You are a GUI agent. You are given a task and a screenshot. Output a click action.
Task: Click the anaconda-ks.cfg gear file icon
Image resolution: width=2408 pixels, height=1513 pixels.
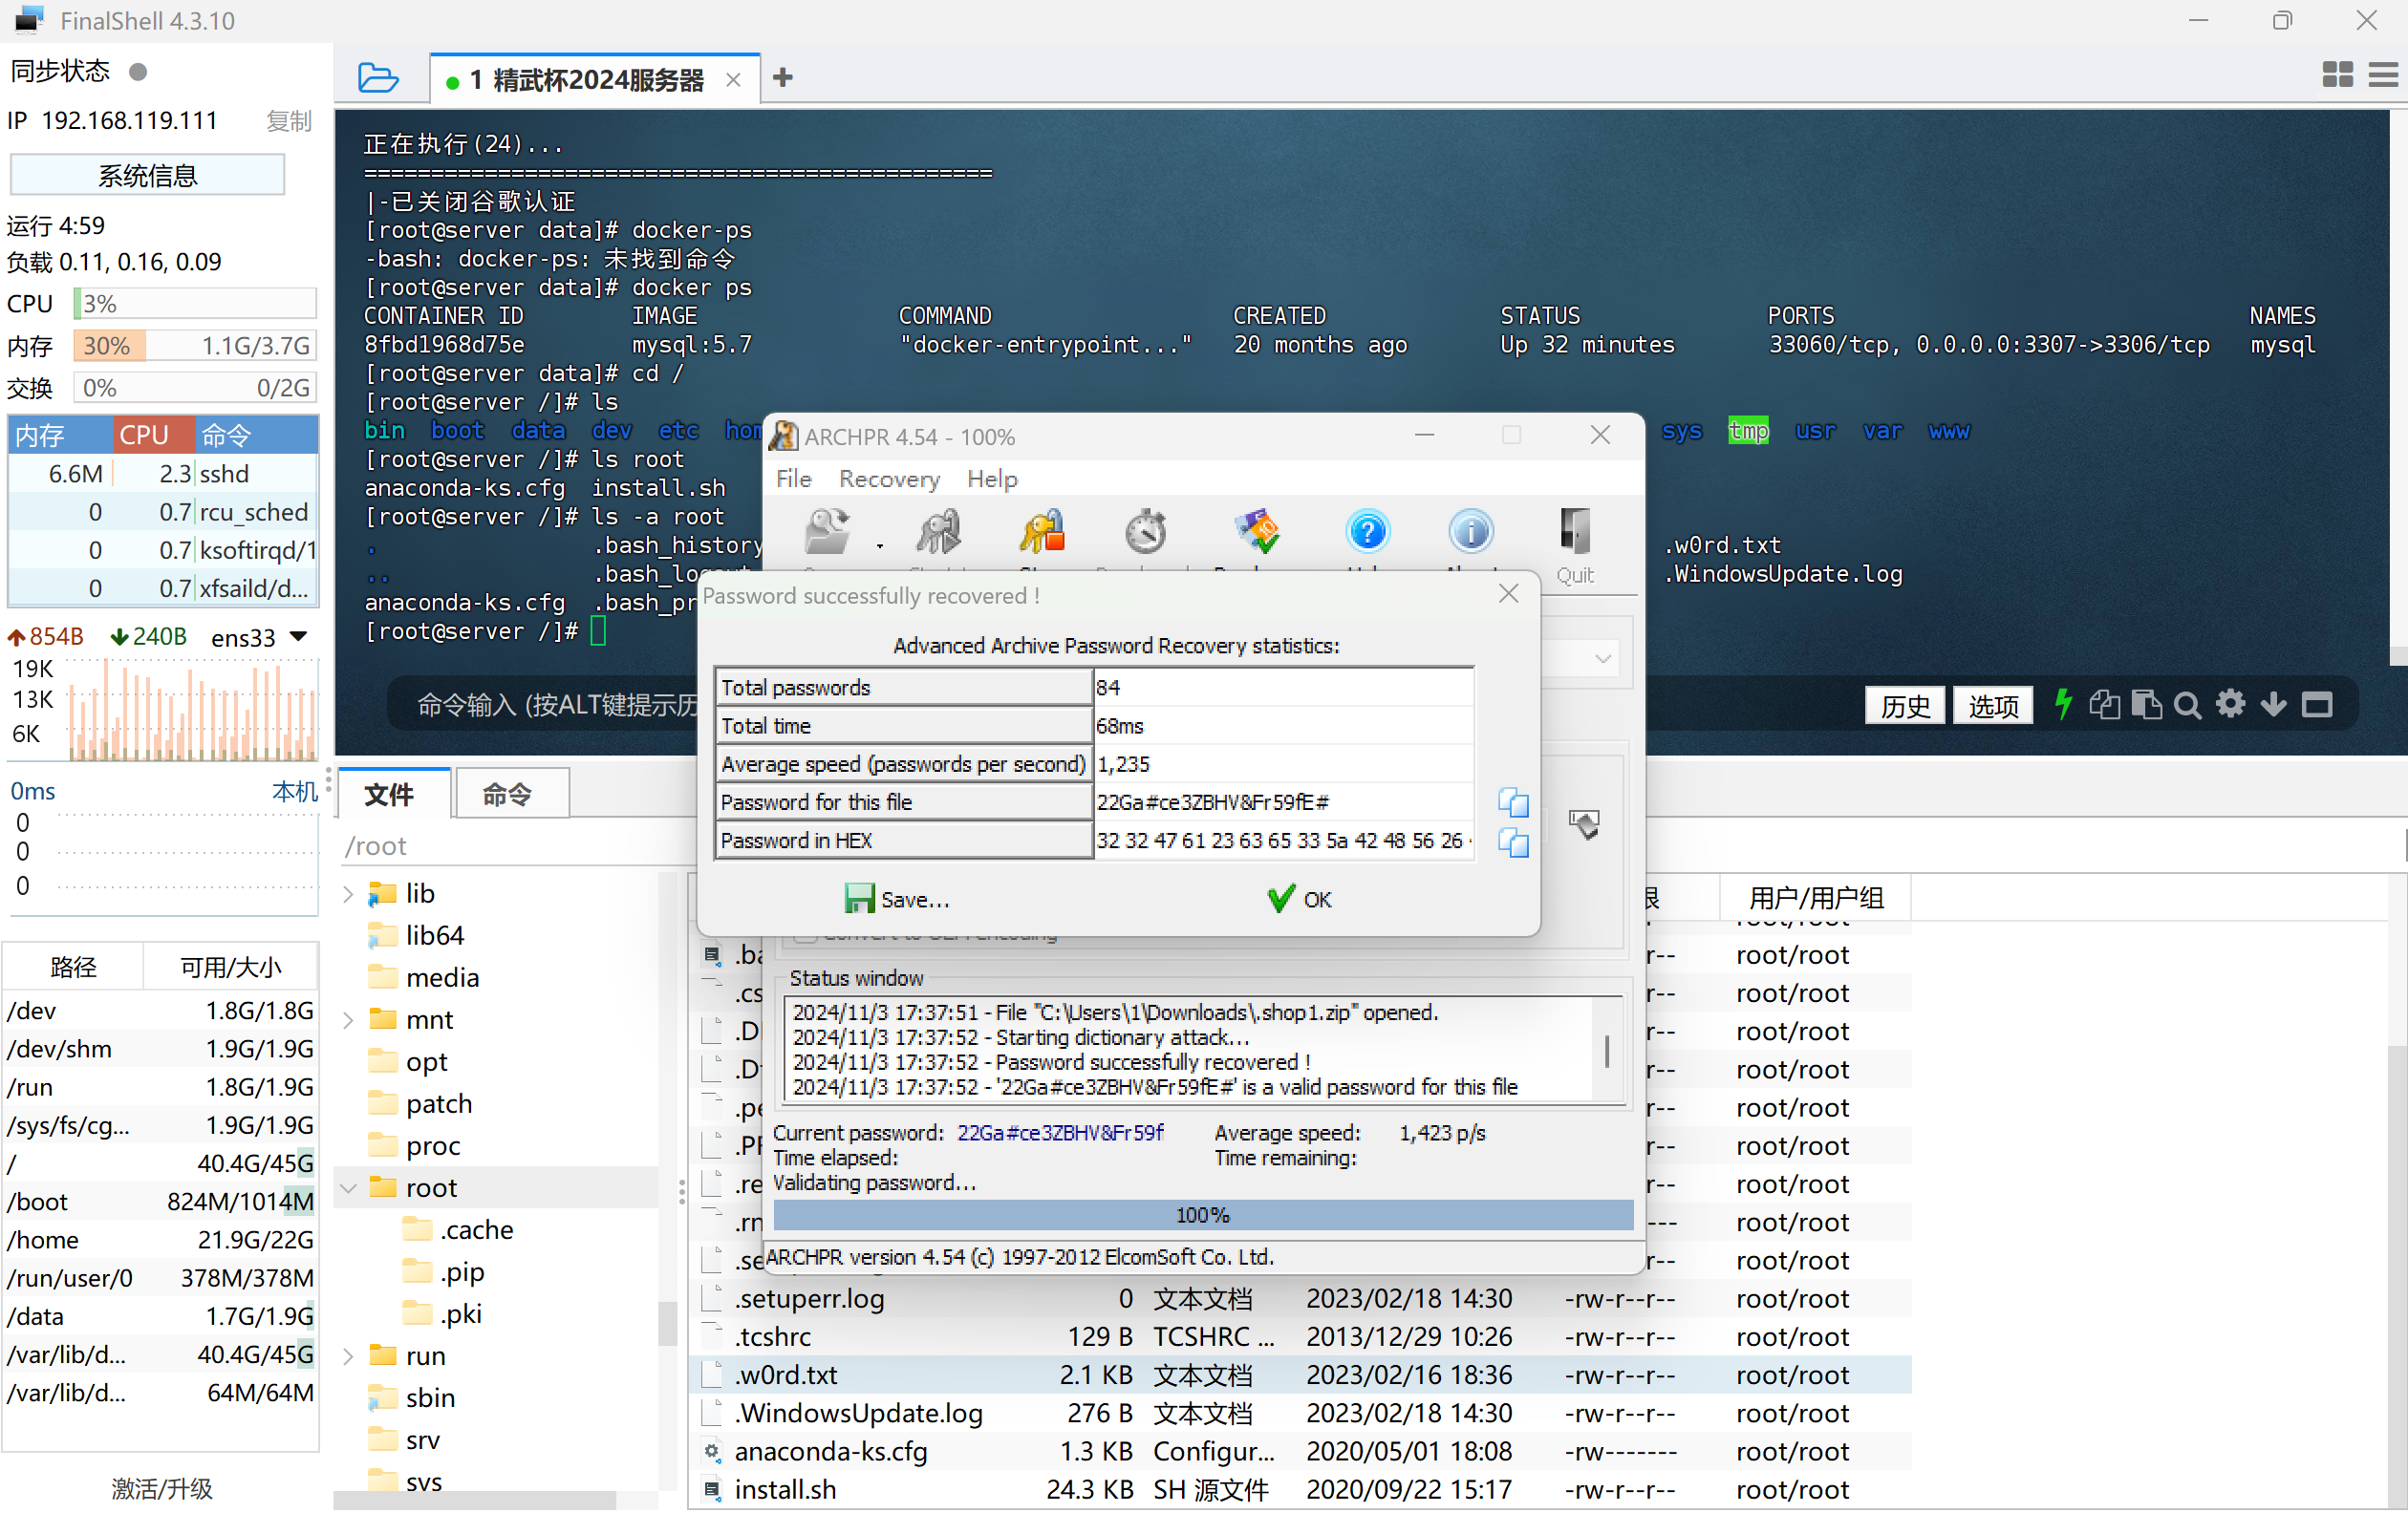pos(712,1451)
